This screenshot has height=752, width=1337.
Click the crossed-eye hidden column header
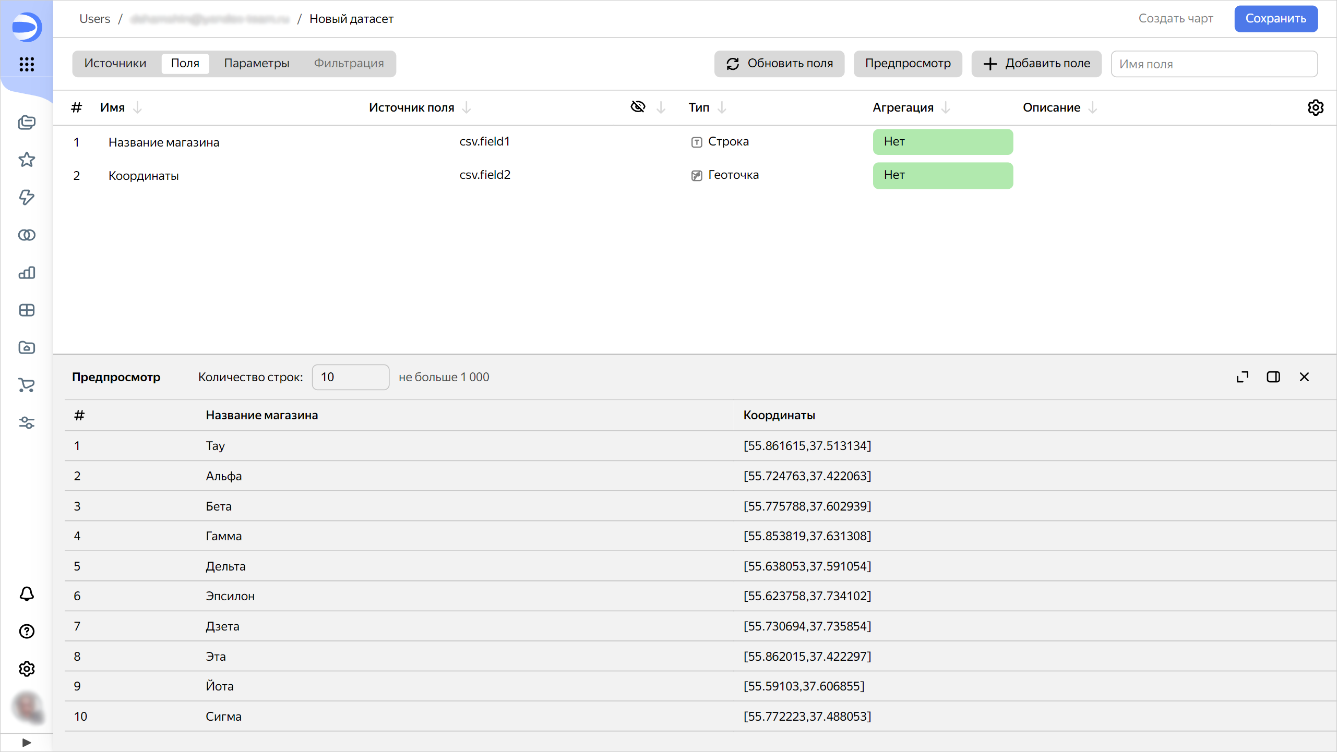pyautogui.click(x=638, y=107)
